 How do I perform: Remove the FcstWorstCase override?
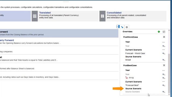pos(164,37)
